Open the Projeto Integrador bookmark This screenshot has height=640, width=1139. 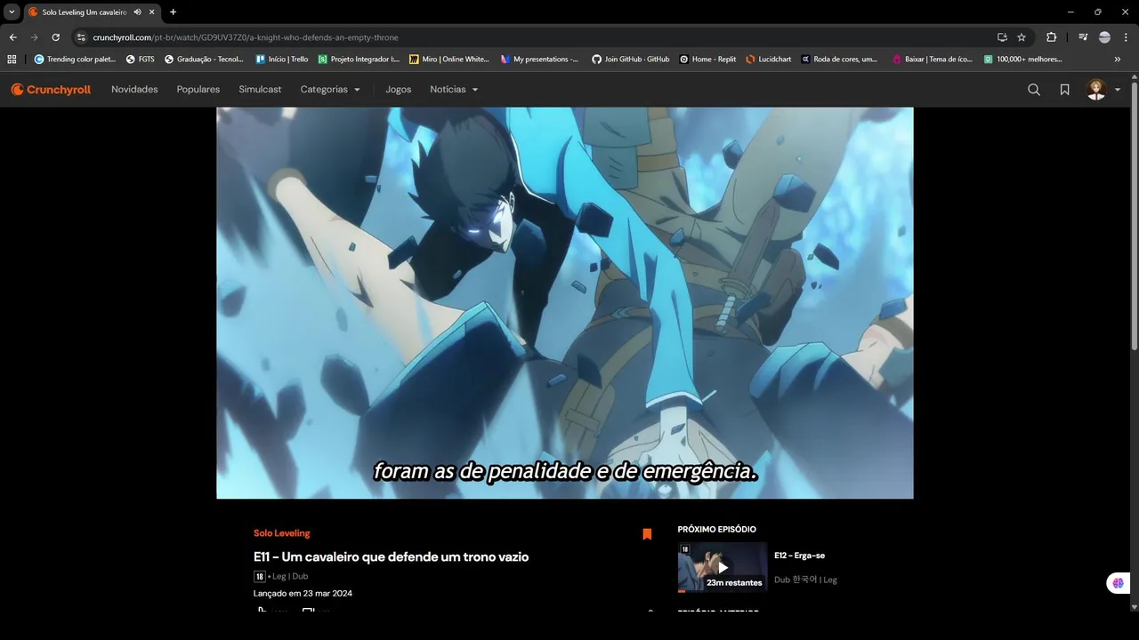click(359, 60)
